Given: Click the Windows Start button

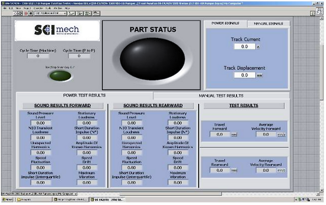Looking at the screenshot, I should 8,199.
